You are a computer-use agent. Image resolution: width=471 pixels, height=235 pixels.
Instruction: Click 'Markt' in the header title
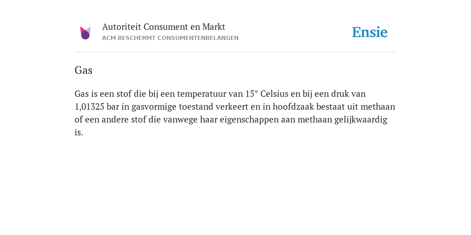coord(214,27)
